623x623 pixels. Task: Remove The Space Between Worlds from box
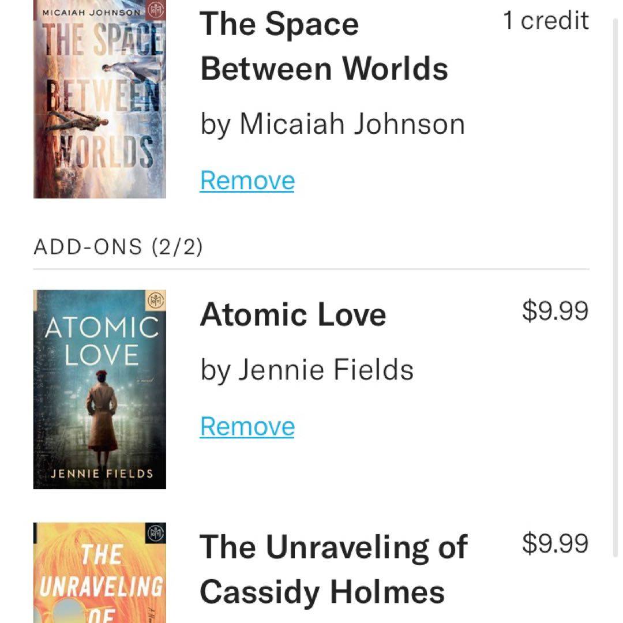pyautogui.click(x=247, y=181)
